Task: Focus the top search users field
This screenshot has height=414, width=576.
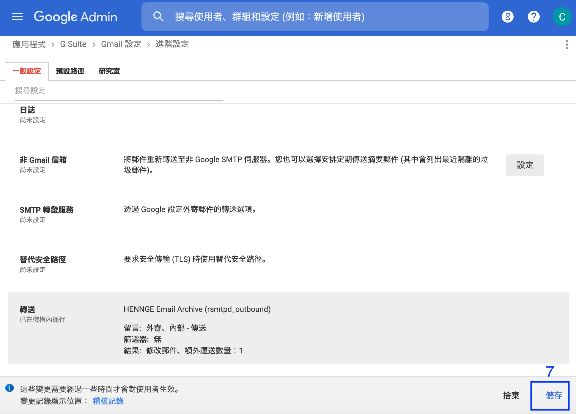Action: 315,17
